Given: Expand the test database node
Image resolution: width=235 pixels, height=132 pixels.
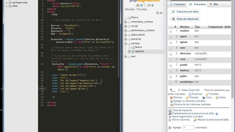Looking at the screenshot, I should click(x=126, y=56).
